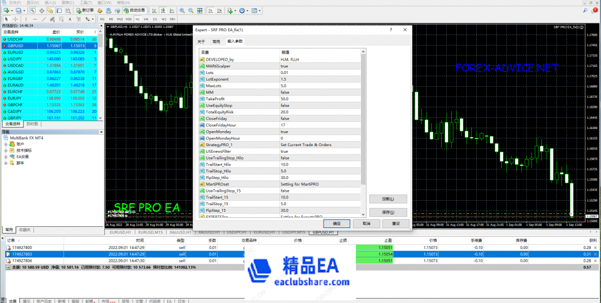Select the Fibonacci retracement tool
Screen dimensions: 601x303
61,19
